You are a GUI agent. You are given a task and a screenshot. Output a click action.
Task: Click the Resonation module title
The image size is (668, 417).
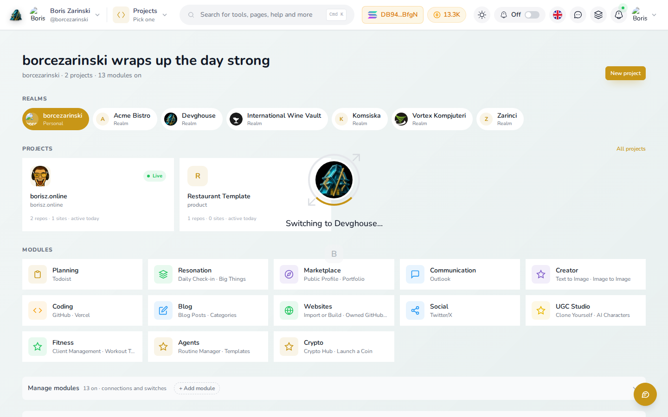195,270
